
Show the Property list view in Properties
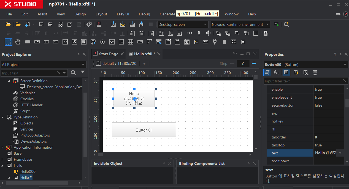coord(286,73)
